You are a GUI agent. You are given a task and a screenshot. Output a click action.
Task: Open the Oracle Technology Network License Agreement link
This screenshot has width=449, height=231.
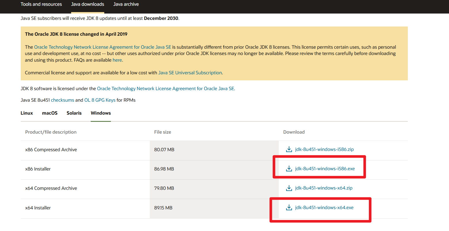coord(103,47)
